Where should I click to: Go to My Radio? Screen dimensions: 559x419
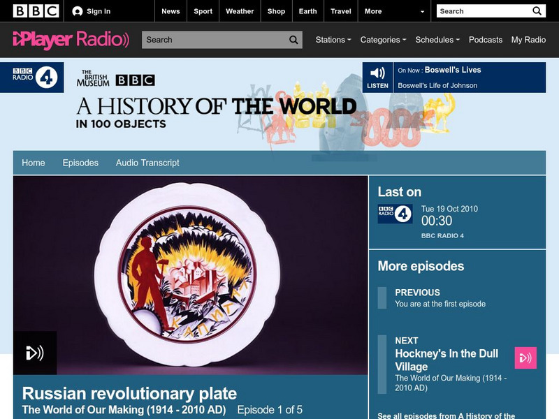point(529,40)
